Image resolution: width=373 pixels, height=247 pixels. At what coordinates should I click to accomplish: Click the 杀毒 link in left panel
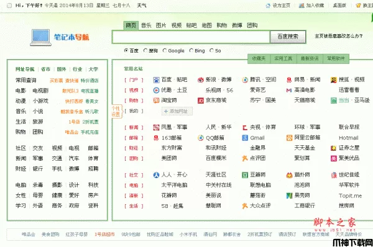pyautogui.click(x=38, y=185)
